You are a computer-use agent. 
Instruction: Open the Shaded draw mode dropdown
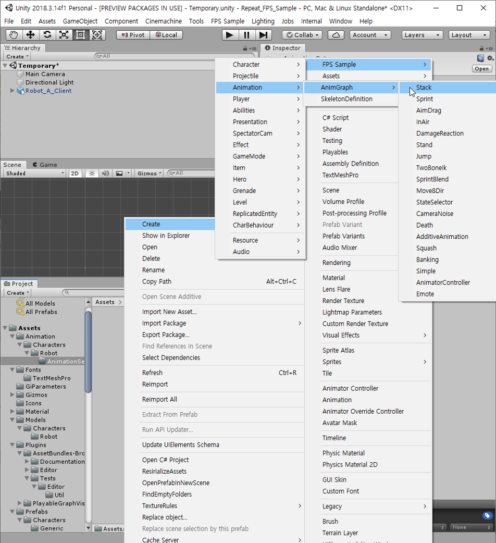35,173
